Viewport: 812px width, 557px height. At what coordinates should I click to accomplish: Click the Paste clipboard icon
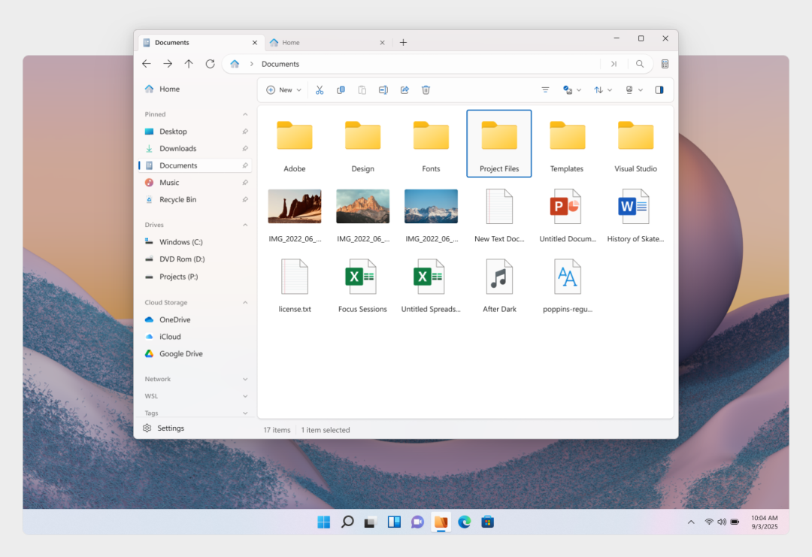click(x=362, y=90)
